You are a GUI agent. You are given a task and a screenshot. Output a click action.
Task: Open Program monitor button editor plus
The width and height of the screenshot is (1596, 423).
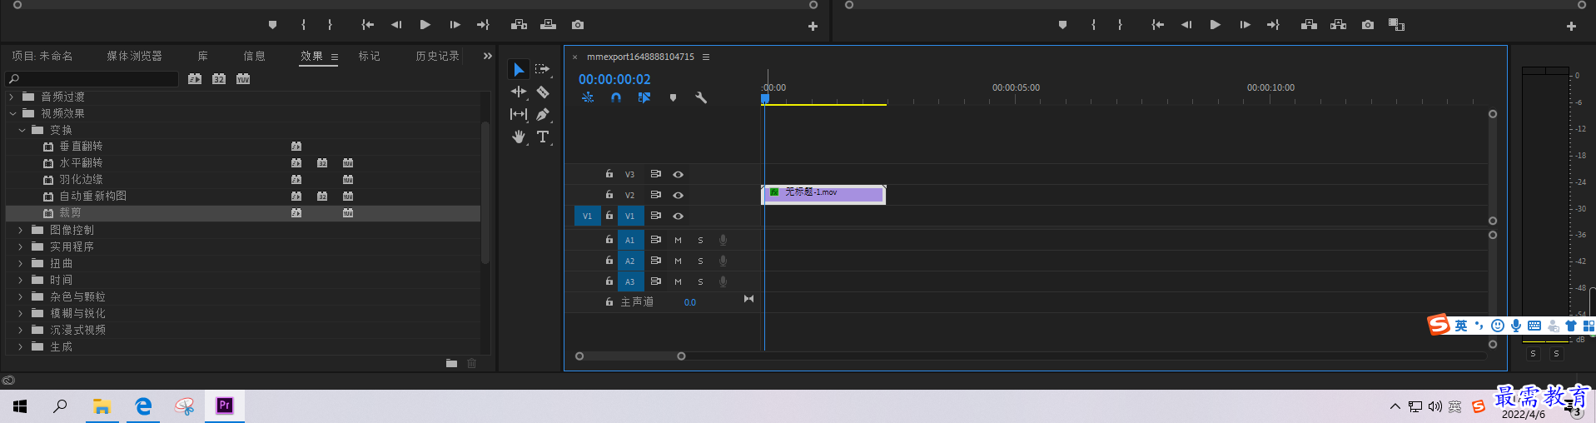tap(1571, 26)
